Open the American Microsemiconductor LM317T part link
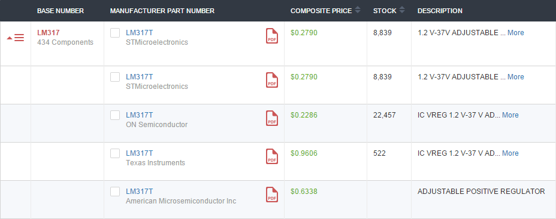556x219 pixels. (140, 192)
